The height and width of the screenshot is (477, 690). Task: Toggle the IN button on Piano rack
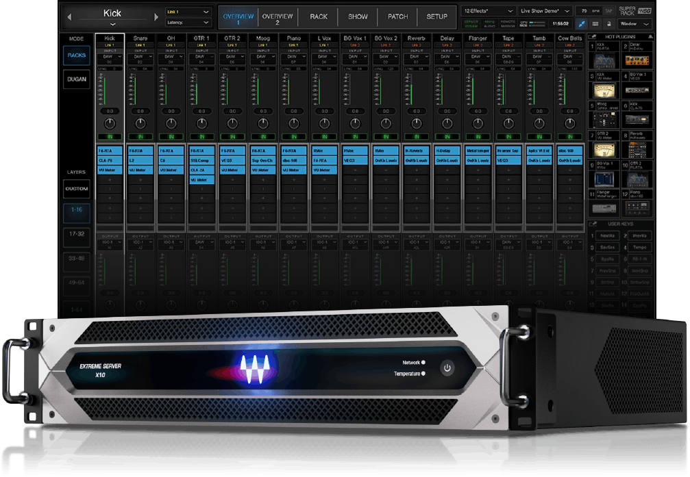294,137
